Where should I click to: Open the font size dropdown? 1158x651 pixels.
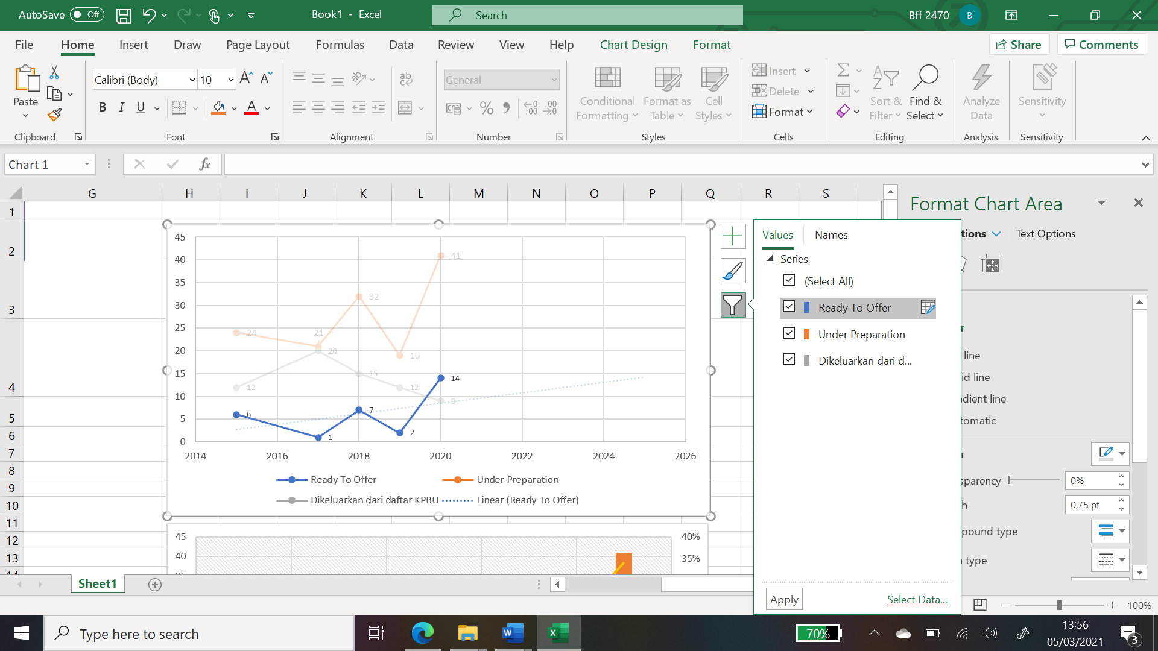tap(230, 80)
